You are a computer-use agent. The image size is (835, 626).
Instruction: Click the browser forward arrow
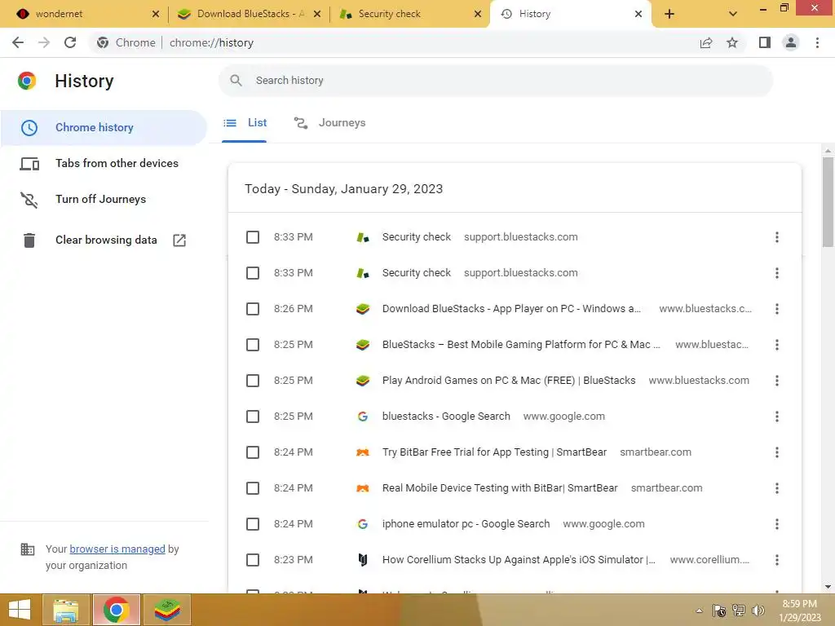(44, 42)
